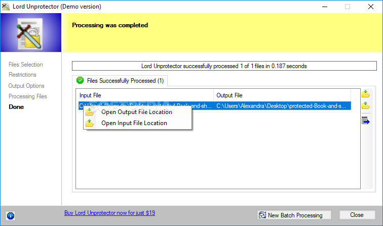Image resolution: width=383 pixels, height=226 pixels.
Task: Click the blue info icon at bottom left
Action: pyautogui.click(x=11, y=216)
